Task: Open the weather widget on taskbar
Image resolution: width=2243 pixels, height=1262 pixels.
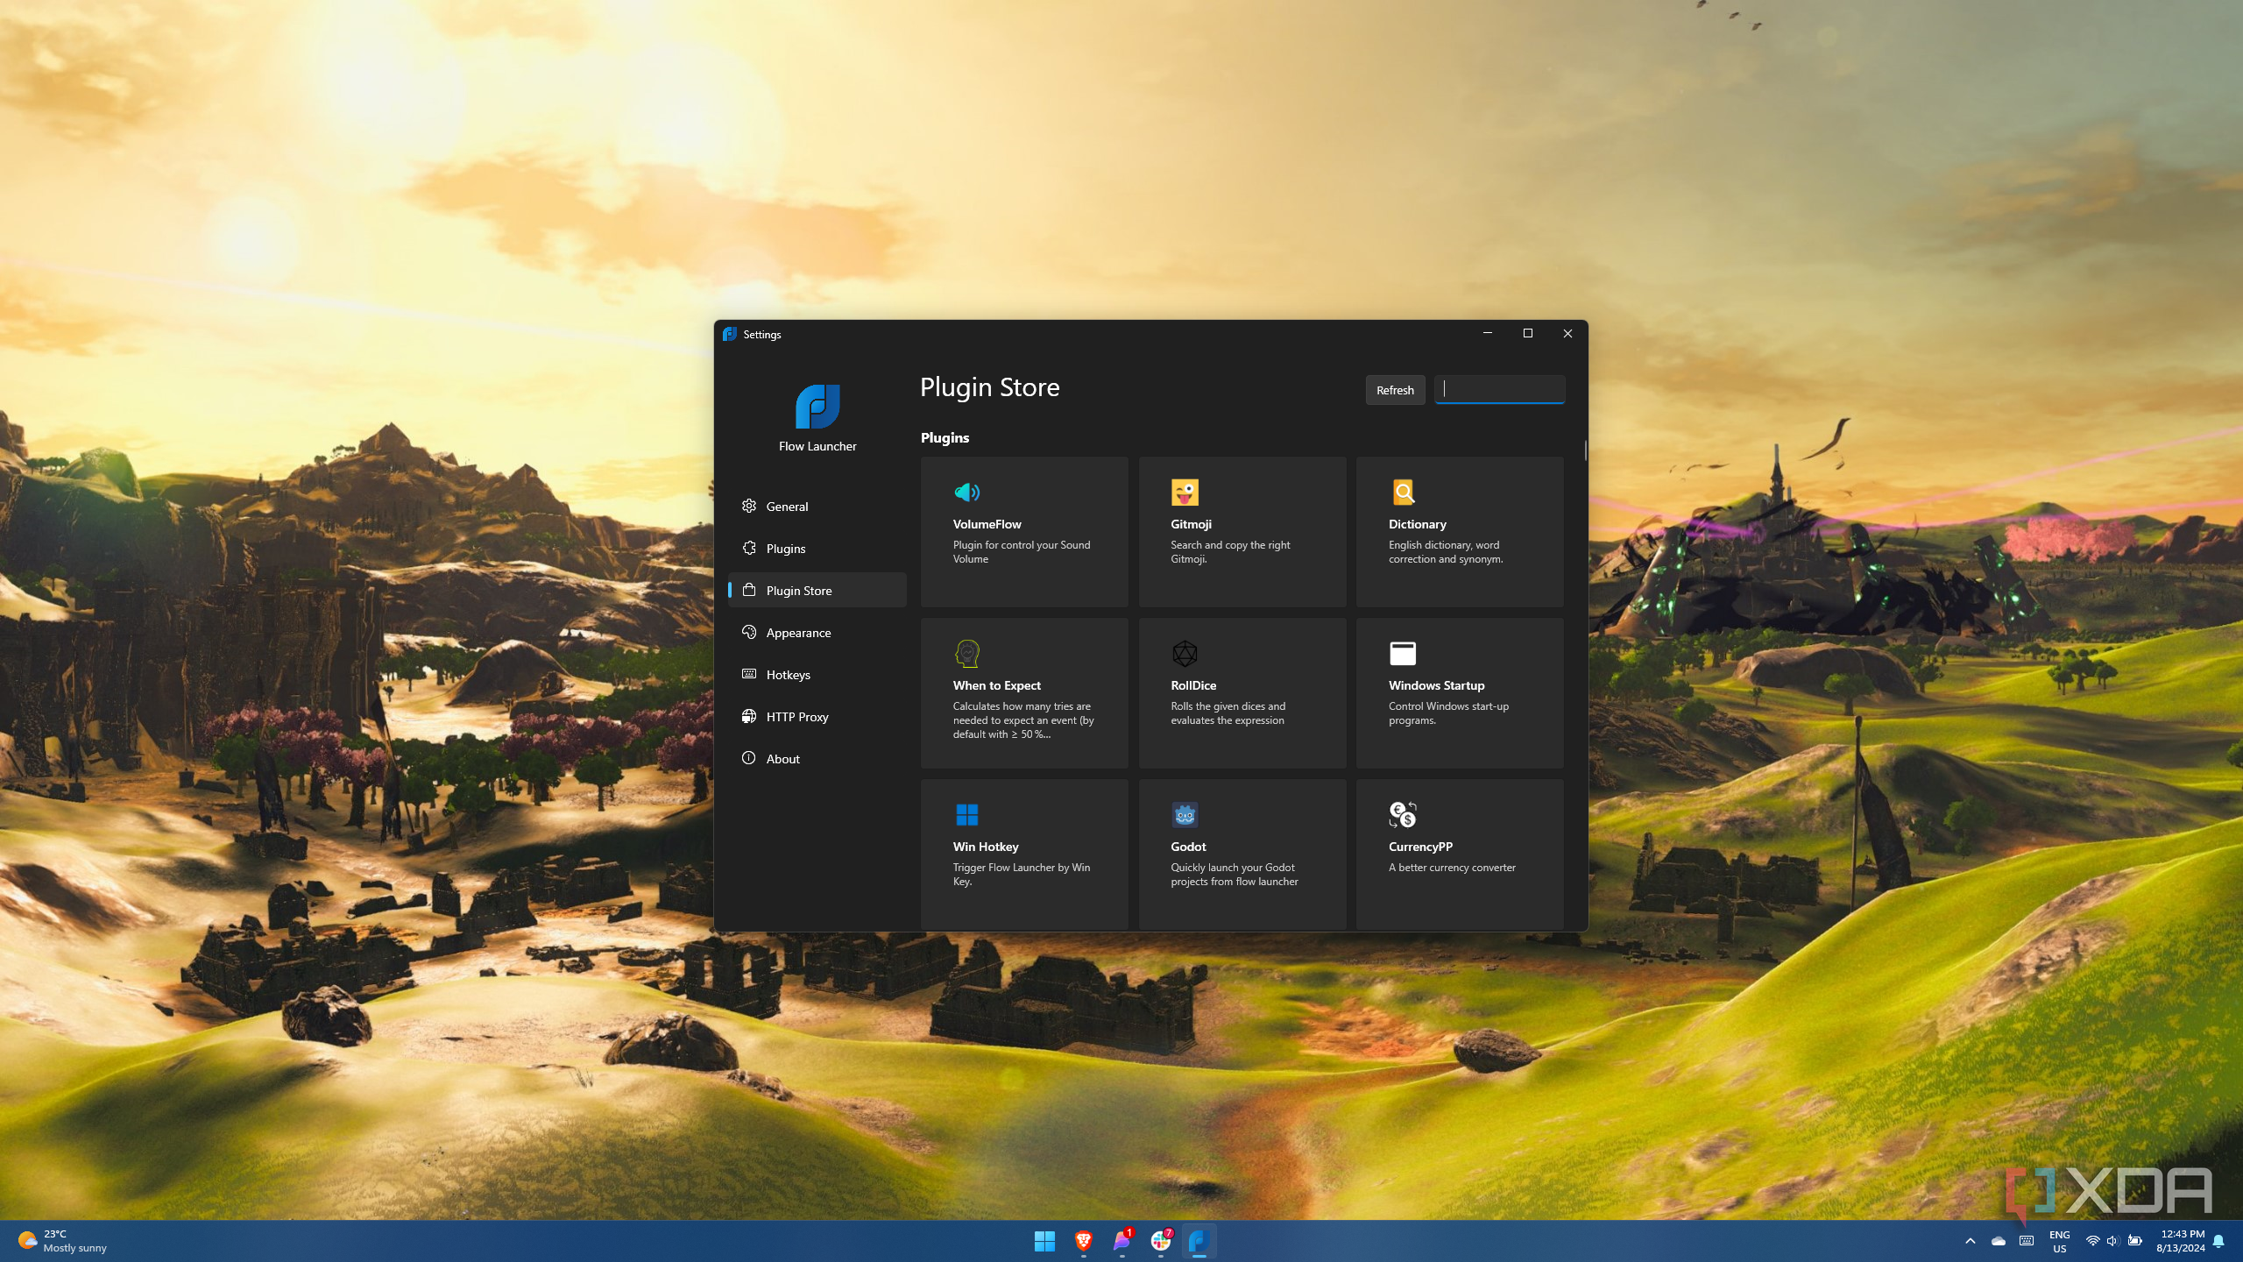Action: click(63, 1241)
